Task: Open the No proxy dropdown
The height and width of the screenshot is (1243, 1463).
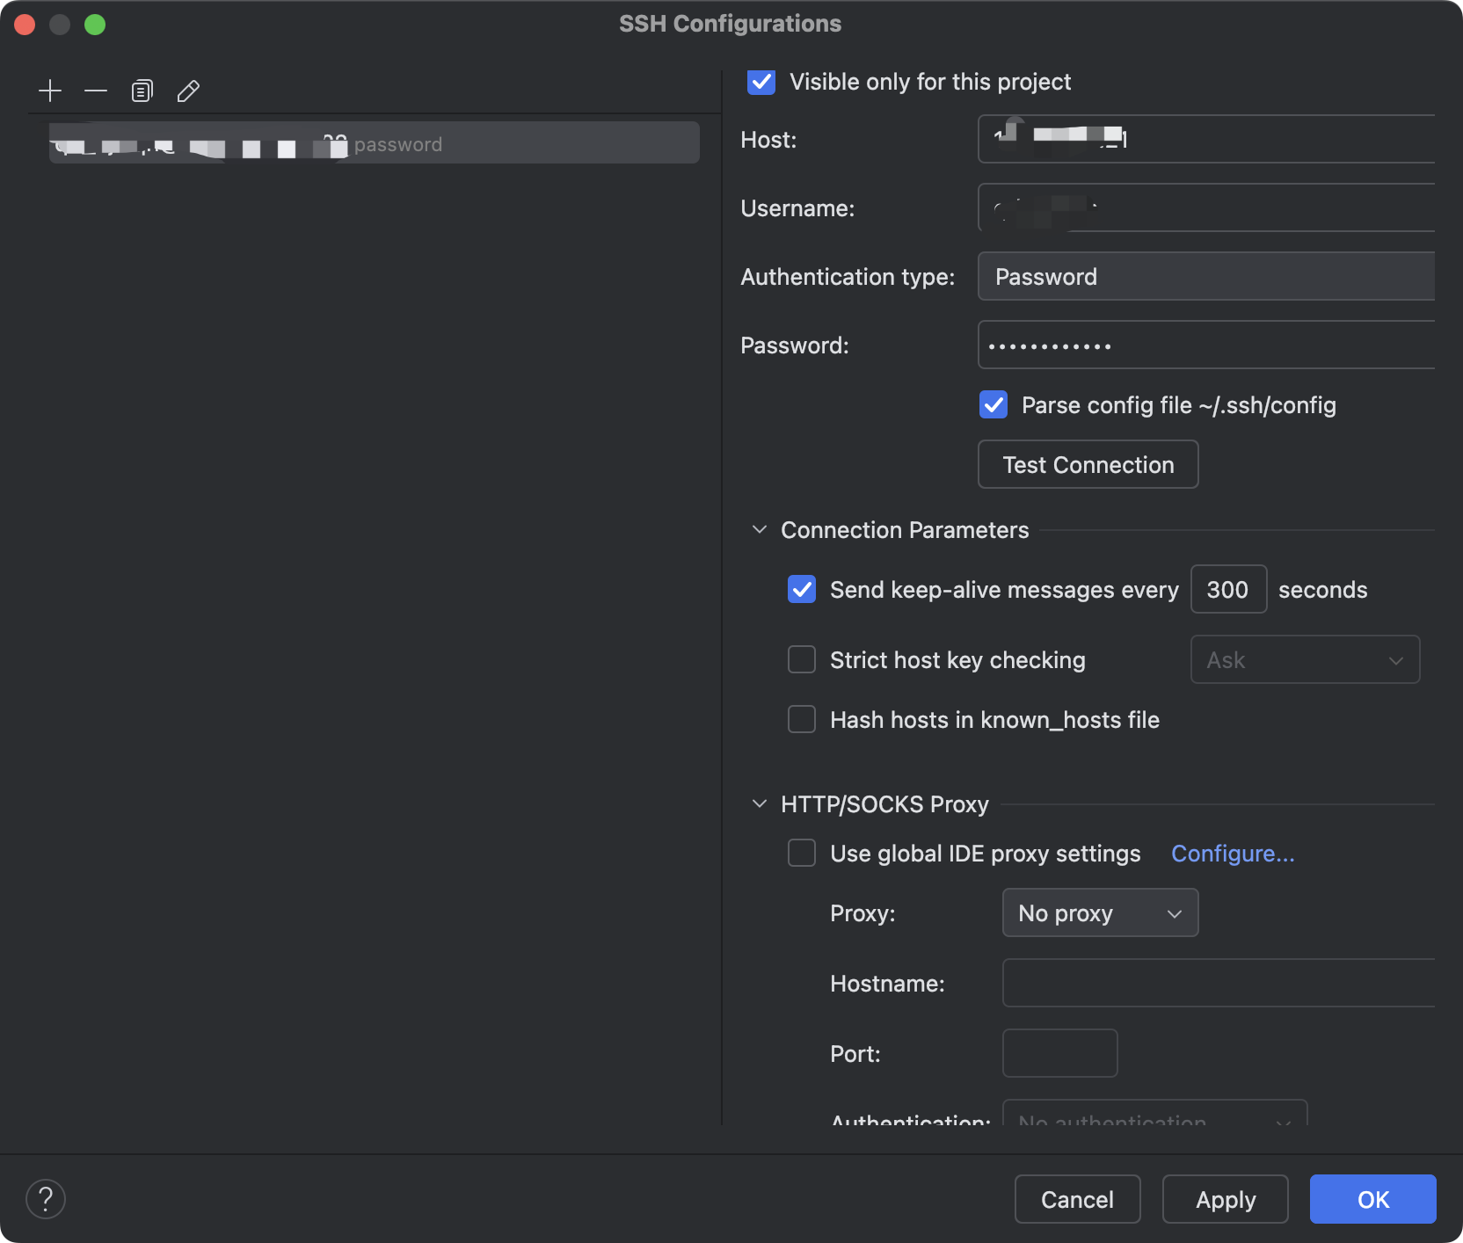Action: pos(1100,913)
